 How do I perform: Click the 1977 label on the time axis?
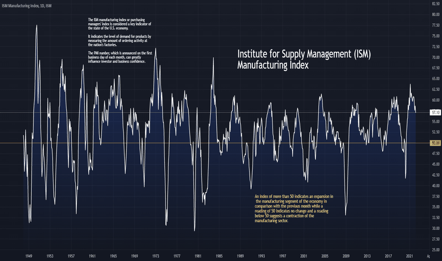tap(177, 256)
